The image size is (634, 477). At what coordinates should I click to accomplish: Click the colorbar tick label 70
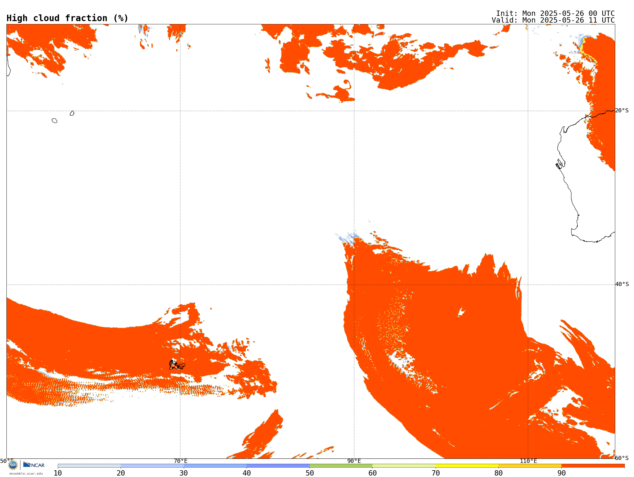[436, 473]
